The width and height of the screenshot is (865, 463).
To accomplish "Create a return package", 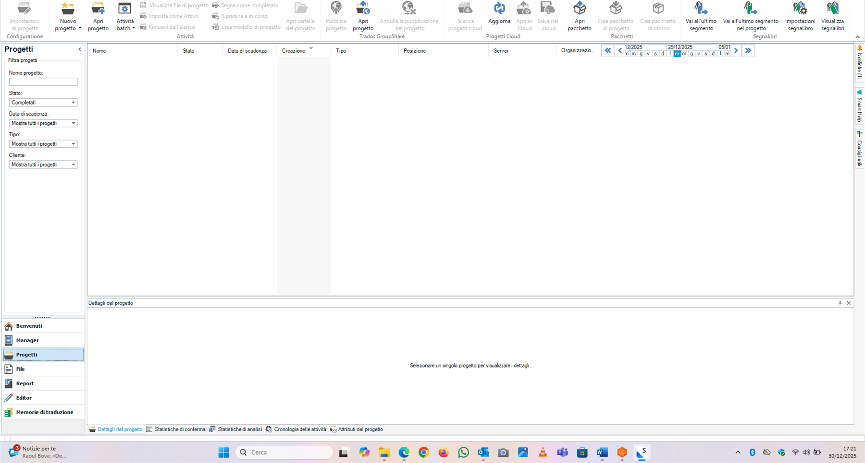I will pos(657,17).
